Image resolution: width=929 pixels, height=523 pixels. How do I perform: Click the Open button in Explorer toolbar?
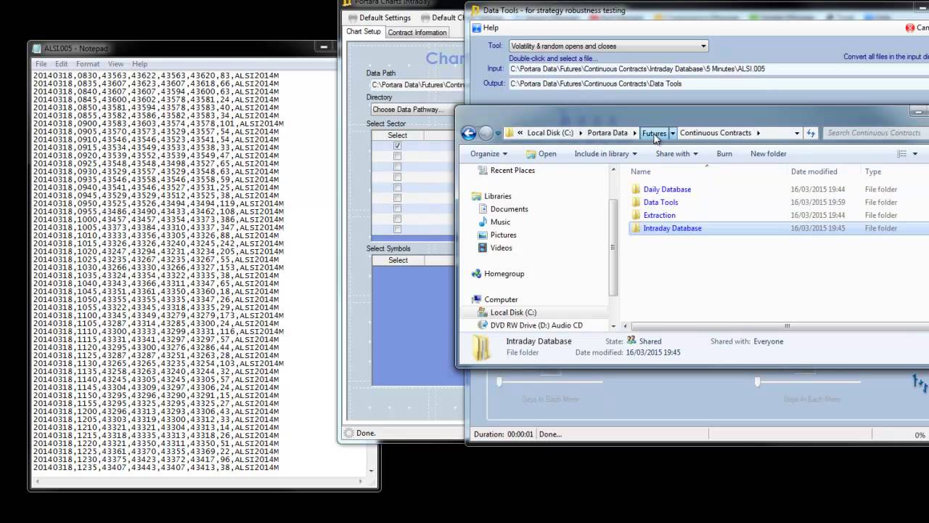point(541,154)
